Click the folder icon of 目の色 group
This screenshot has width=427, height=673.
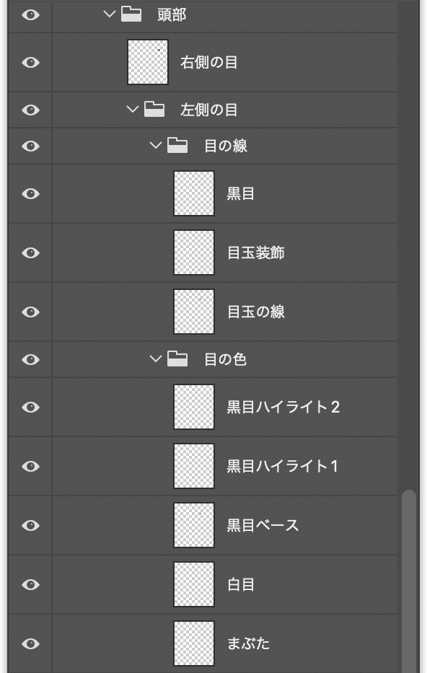click(177, 359)
